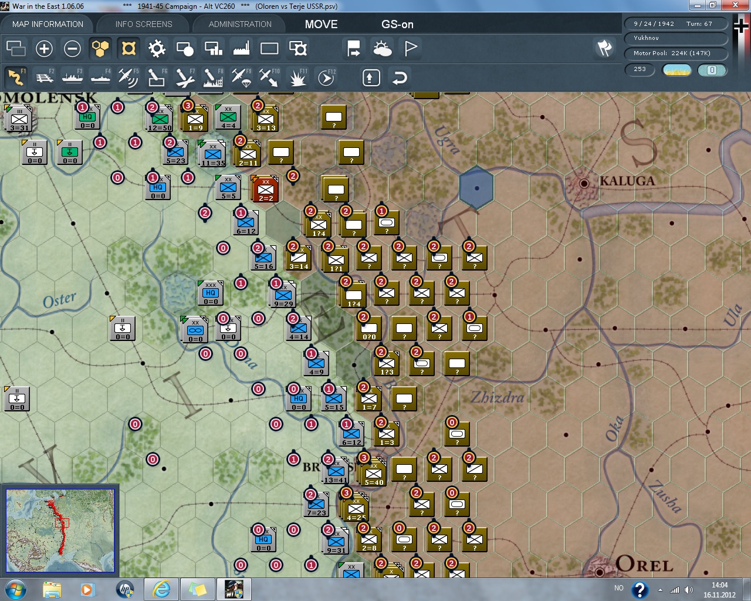Open the ADMINISTRATION tab
This screenshot has height=601, width=751.
click(x=240, y=24)
